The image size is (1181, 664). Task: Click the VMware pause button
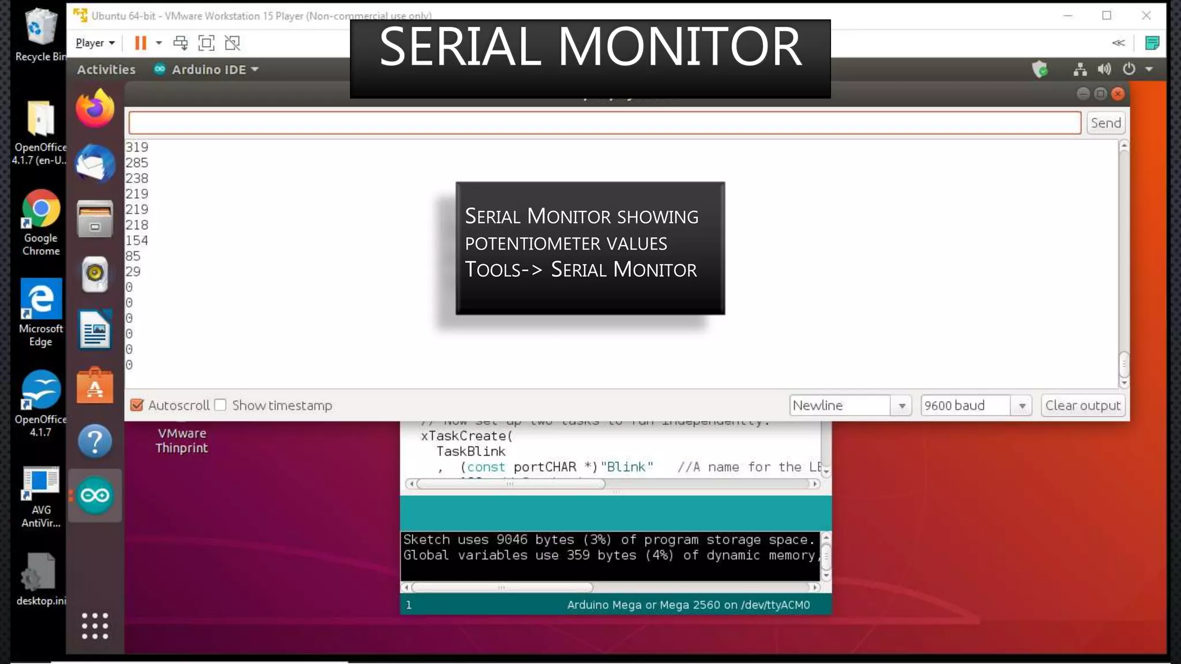click(140, 43)
